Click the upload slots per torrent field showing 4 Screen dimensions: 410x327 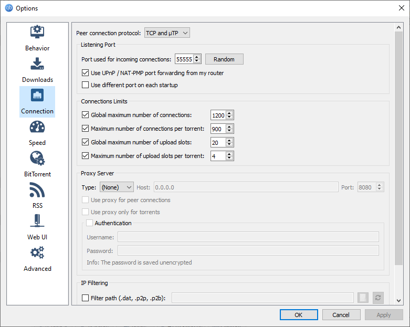218,156
